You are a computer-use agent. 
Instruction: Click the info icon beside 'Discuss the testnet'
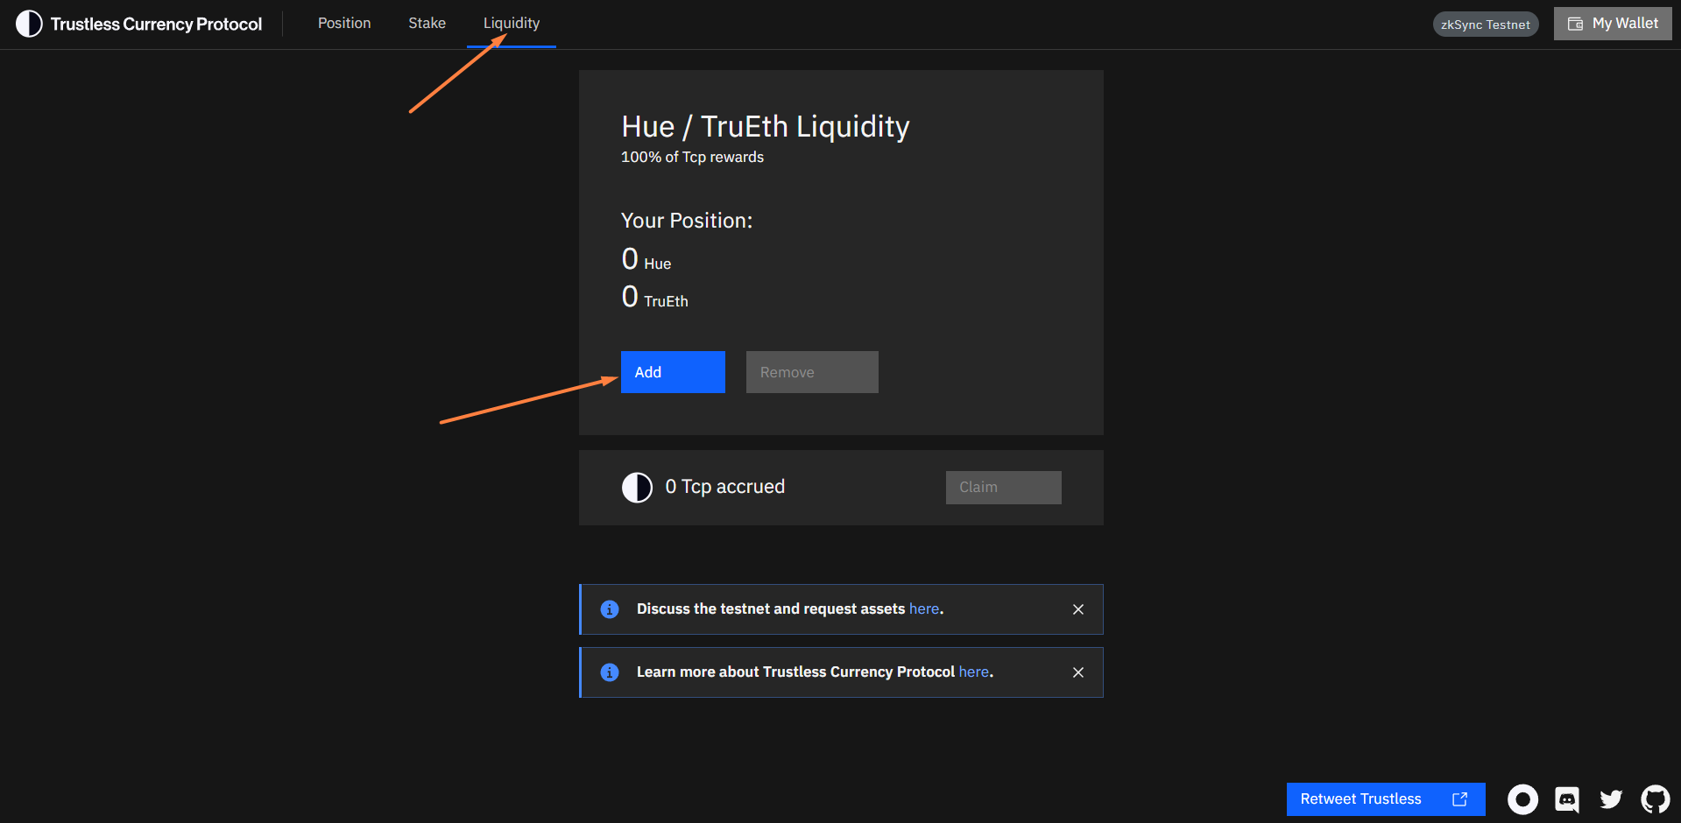click(x=610, y=609)
